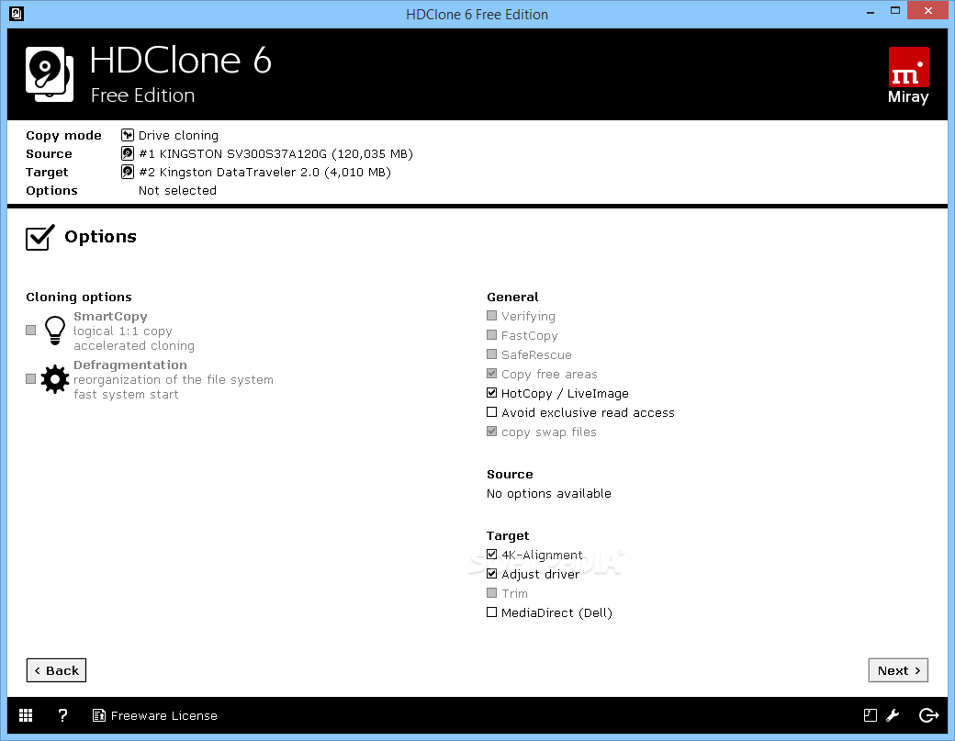Image resolution: width=955 pixels, height=741 pixels.
Task: Toggle the copy swap files checkbox
Action: (x=491, y=431)
